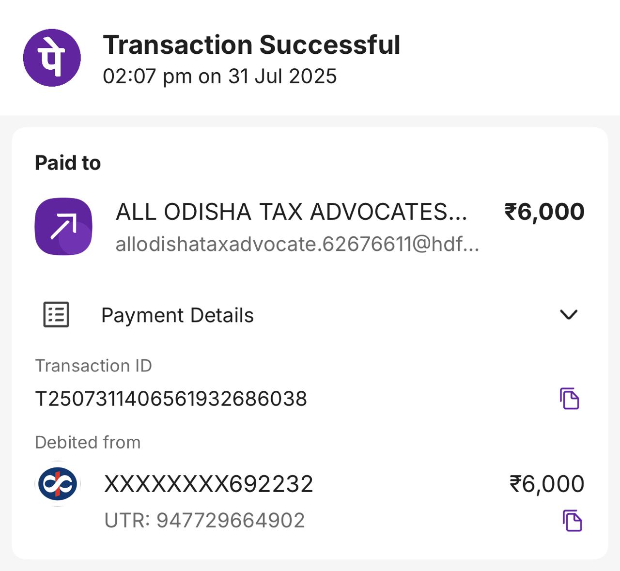Click the Payment Details label
This screenshot has width=620, height=571.
pyautogui.click(x=177, y=315)
